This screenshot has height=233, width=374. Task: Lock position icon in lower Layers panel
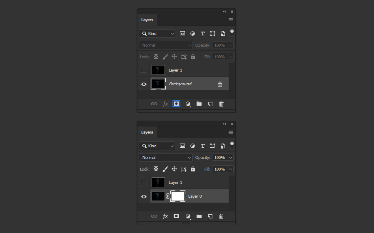click(x=174, y=169)
